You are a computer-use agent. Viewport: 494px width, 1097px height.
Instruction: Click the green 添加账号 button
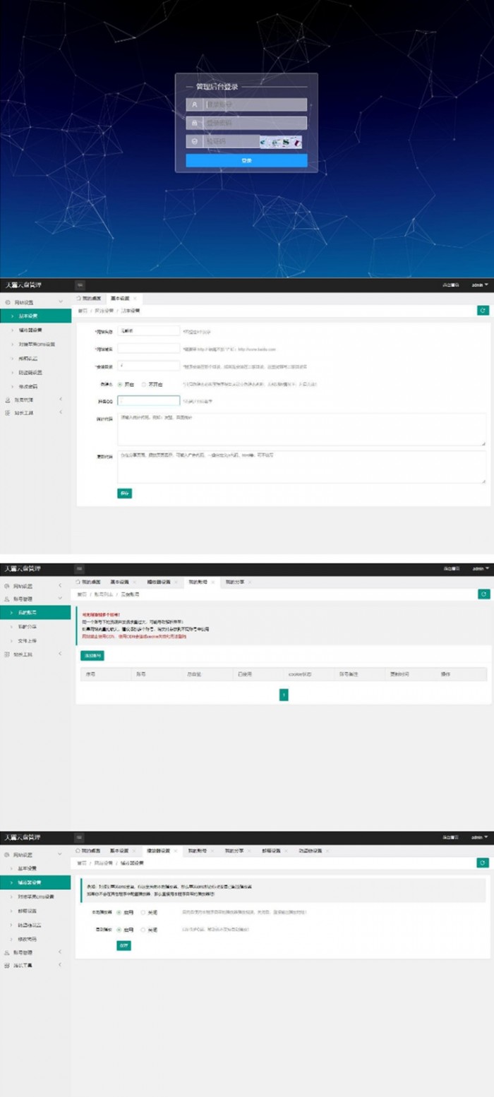pos(92,656)
